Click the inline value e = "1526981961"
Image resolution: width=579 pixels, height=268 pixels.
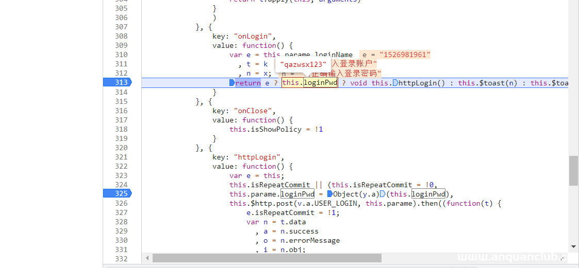pos(396,55)
